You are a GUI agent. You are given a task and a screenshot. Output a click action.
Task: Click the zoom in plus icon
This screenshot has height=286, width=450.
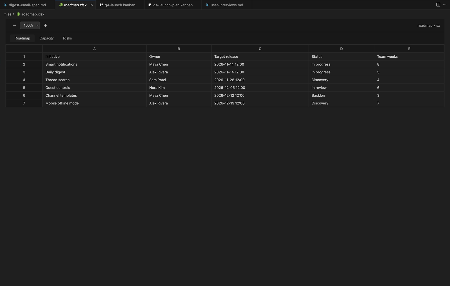point(45,25)
